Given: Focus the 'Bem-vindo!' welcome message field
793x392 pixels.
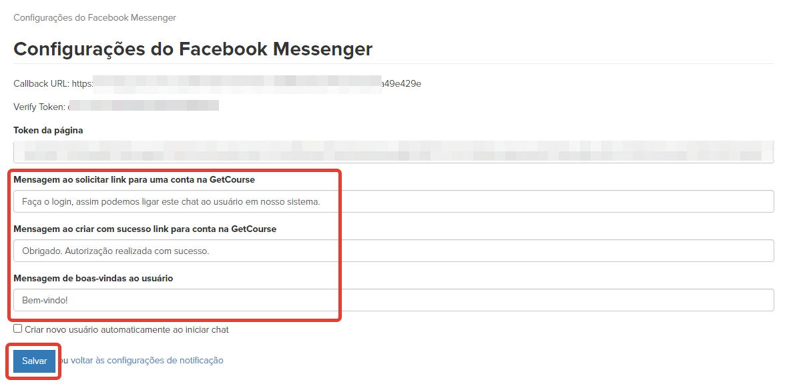Looking at the screenshot, I should [393, 300].
